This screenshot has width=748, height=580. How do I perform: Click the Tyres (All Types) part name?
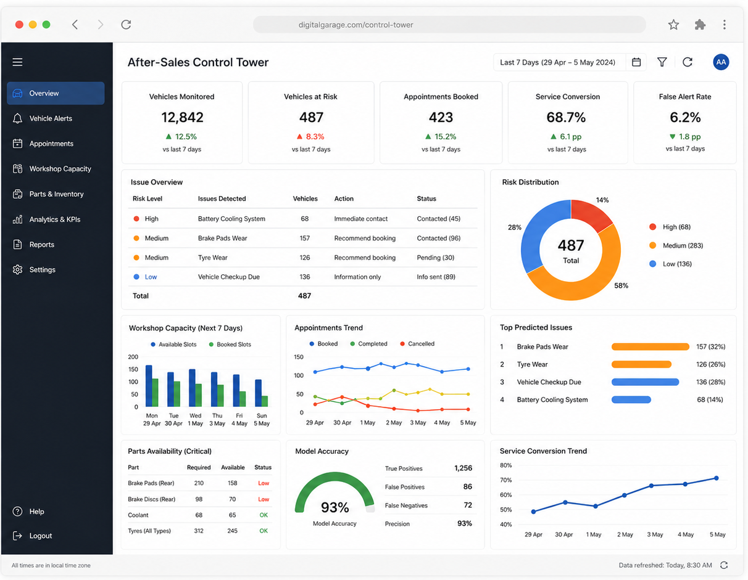pos(149,531)
